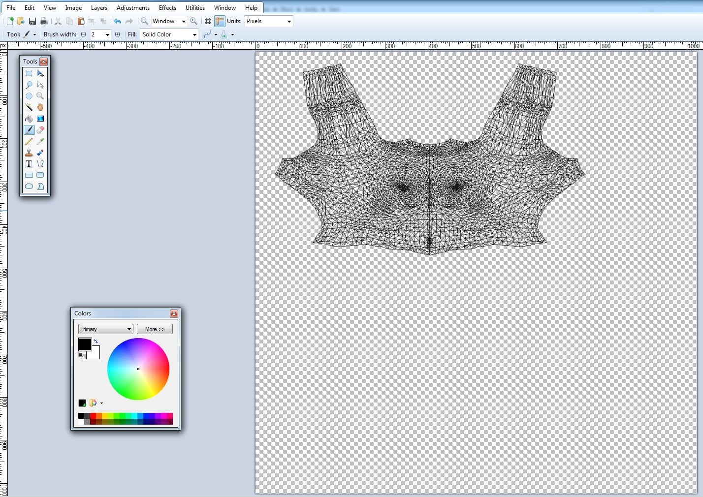Choose the Eraser tool
This screenshot has width=703, height=497.
[40, 130]
